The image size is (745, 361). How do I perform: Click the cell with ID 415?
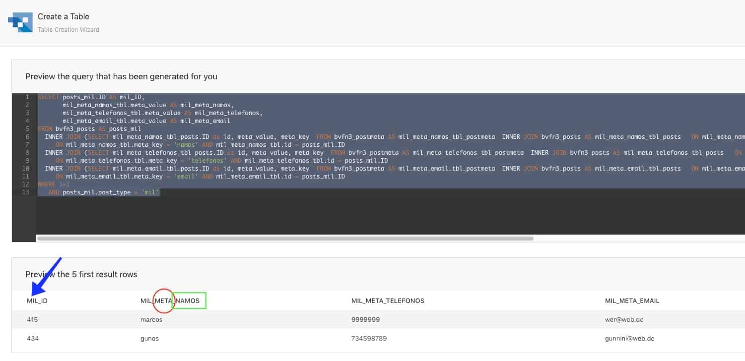click(32, 320)
